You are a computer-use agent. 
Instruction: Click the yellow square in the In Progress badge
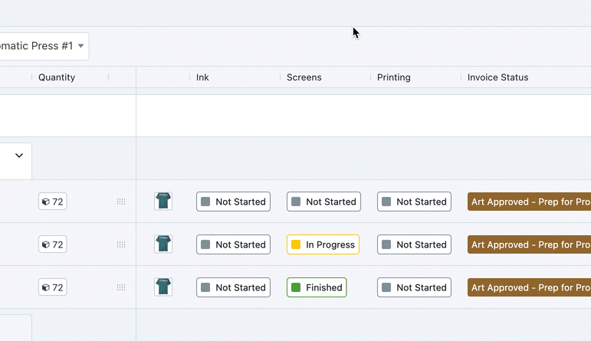[x=296, y=244]
